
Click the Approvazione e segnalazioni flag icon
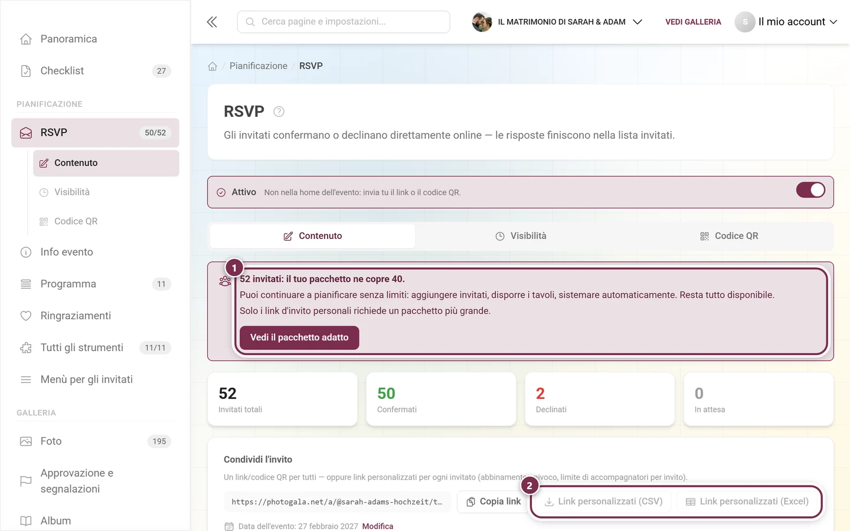26,481
